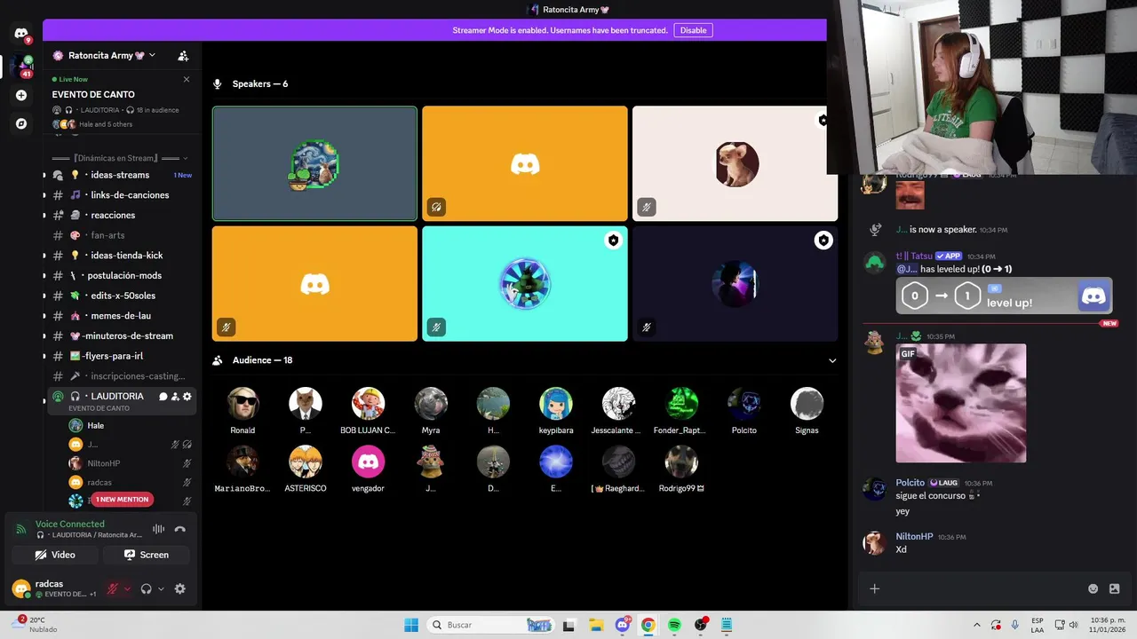Open inscripciones-casting channel
Image resolution: width=1137 pixels, height=639 pixels.
pos(120,376)
